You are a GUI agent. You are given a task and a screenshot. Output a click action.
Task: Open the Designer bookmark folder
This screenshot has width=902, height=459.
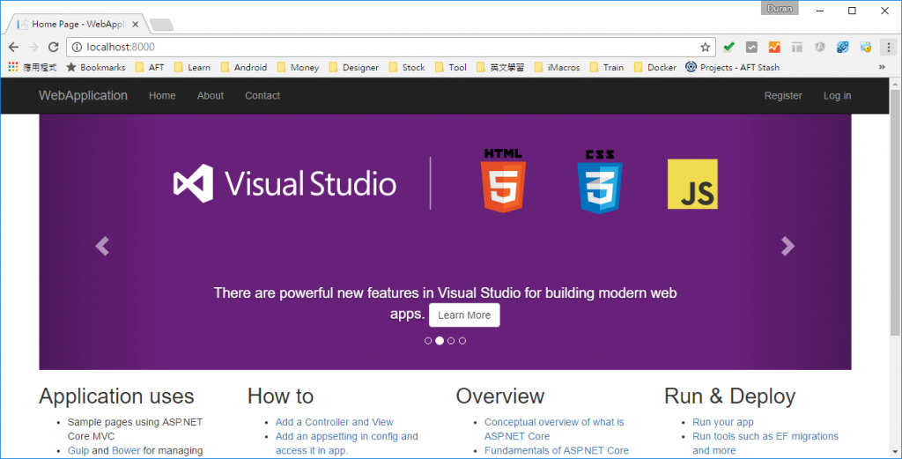tap(354, 67)
